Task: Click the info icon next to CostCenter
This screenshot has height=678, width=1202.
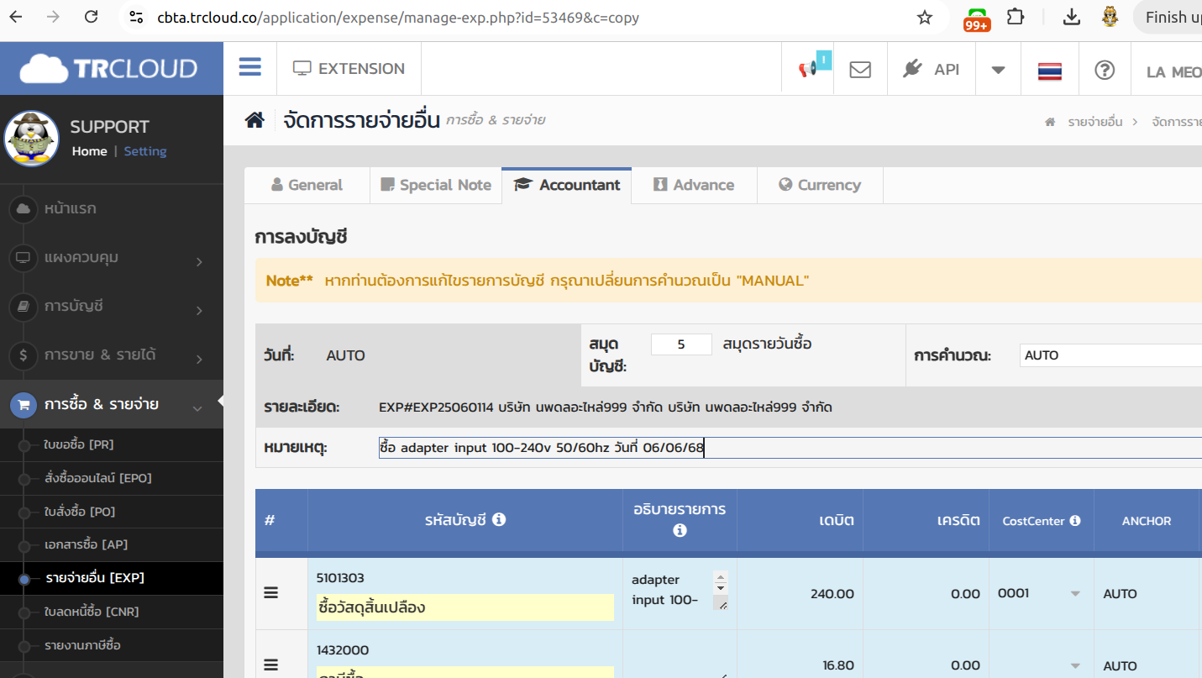Action: (1075, 521)
